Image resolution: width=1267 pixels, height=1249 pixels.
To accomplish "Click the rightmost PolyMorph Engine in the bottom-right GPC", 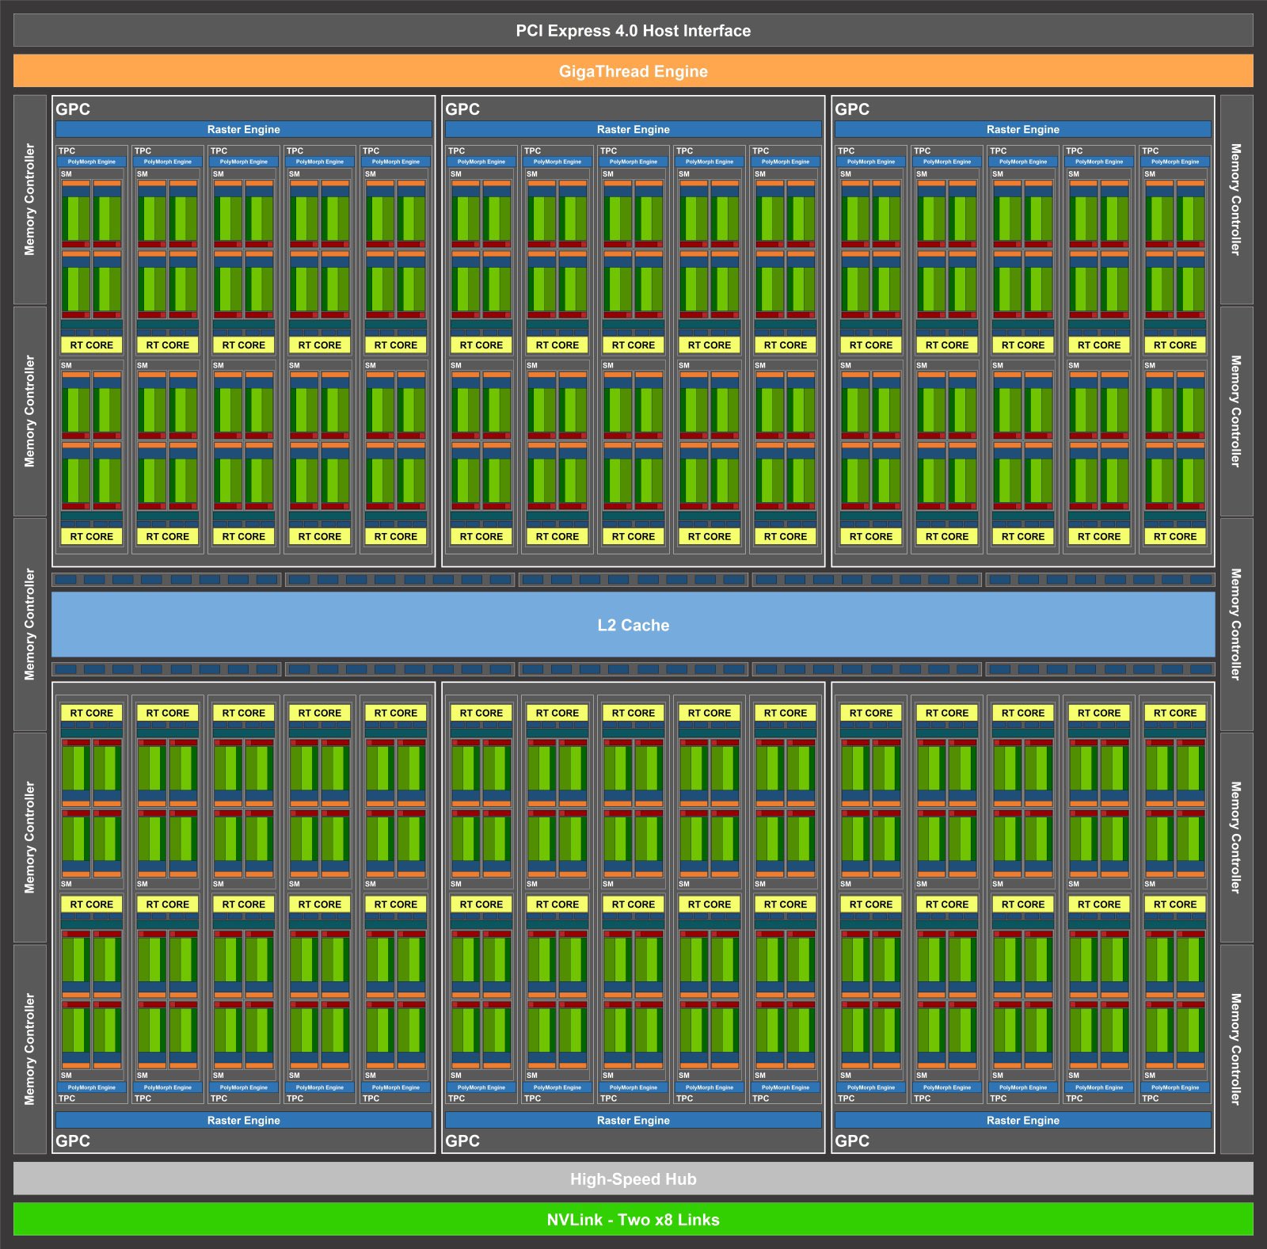I will 1175,1087.
